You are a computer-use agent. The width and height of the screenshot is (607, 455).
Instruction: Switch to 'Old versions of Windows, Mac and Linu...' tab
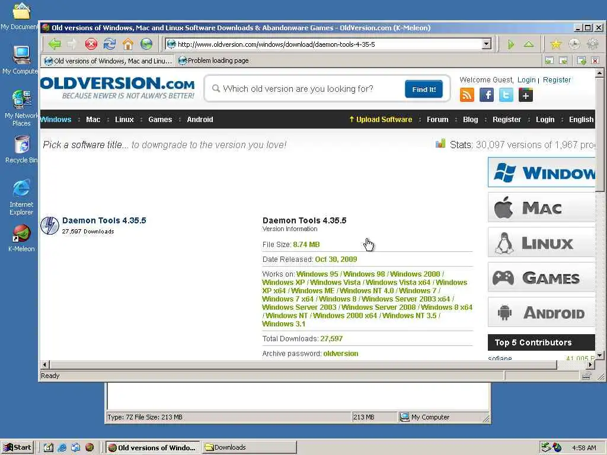click(x=108, y=61)
